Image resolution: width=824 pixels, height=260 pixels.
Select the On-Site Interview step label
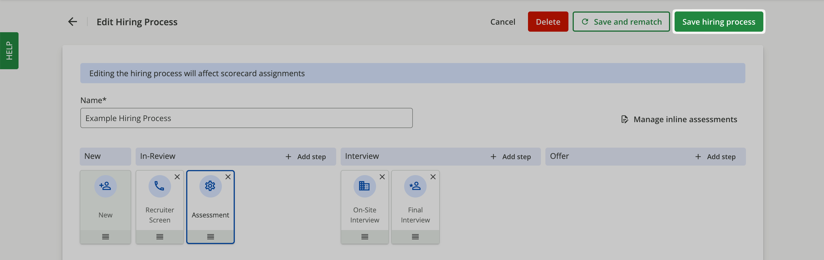(x=365, y=215)
